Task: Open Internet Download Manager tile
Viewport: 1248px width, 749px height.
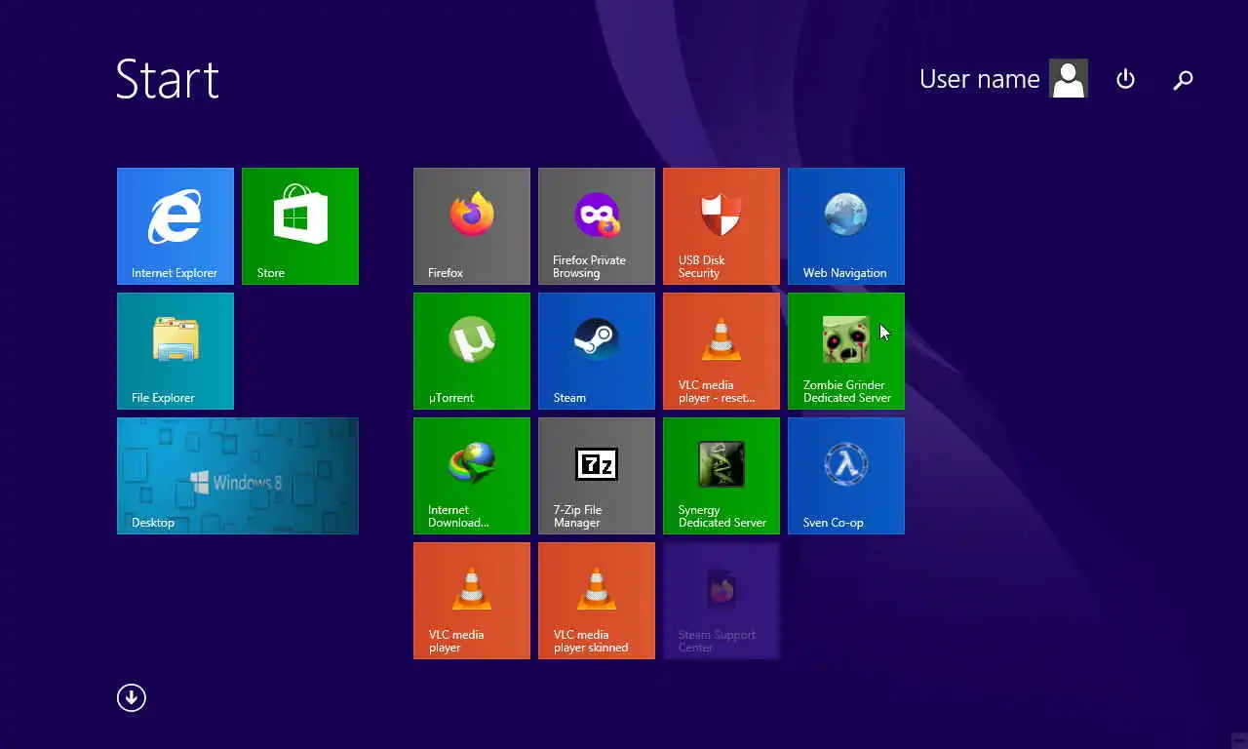Action: tap(472, 476)
